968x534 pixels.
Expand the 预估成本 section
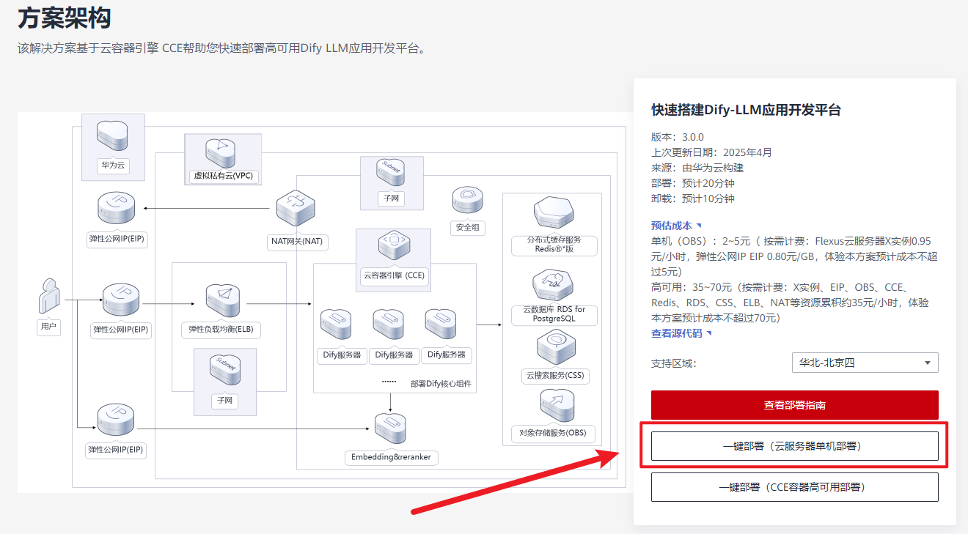coord(676,226)
